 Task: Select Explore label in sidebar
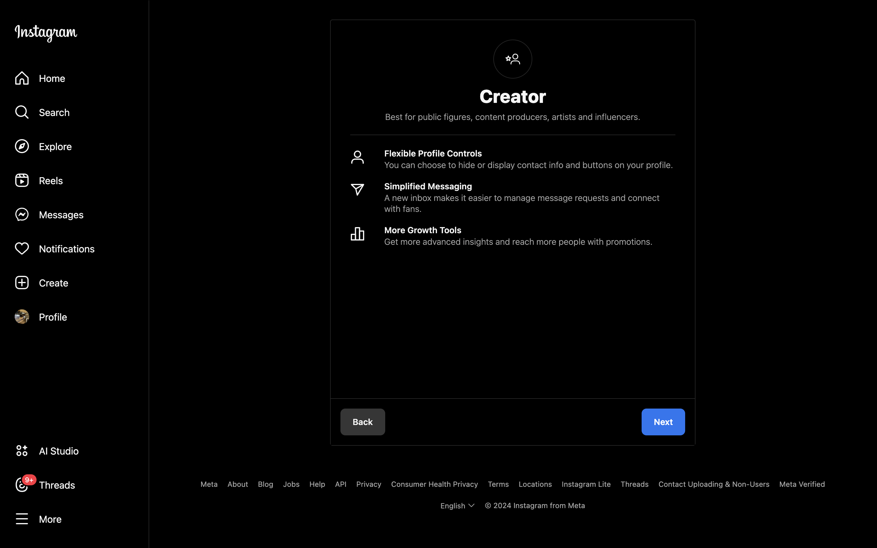tap(55, 147)
